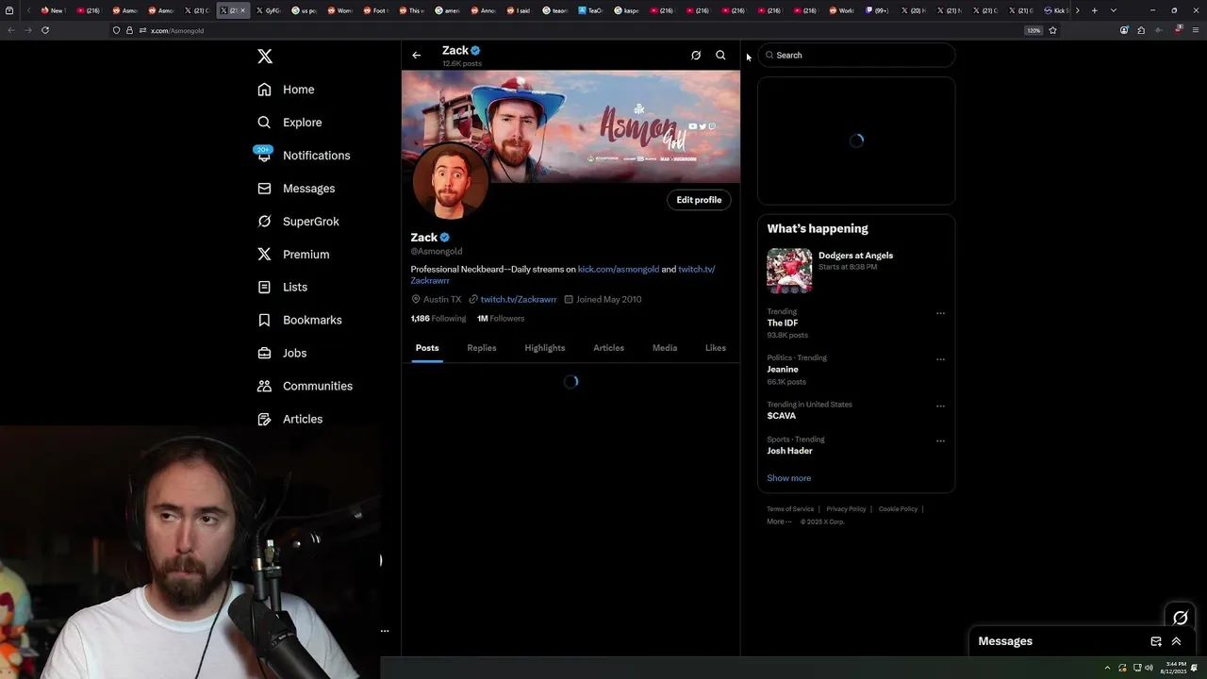The image size is (1207, 679).
Task: Click the search icon in the profile header
Action: pyautogui.click(x=720, y=56)
